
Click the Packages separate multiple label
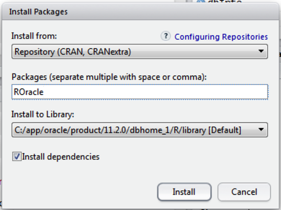109,77
